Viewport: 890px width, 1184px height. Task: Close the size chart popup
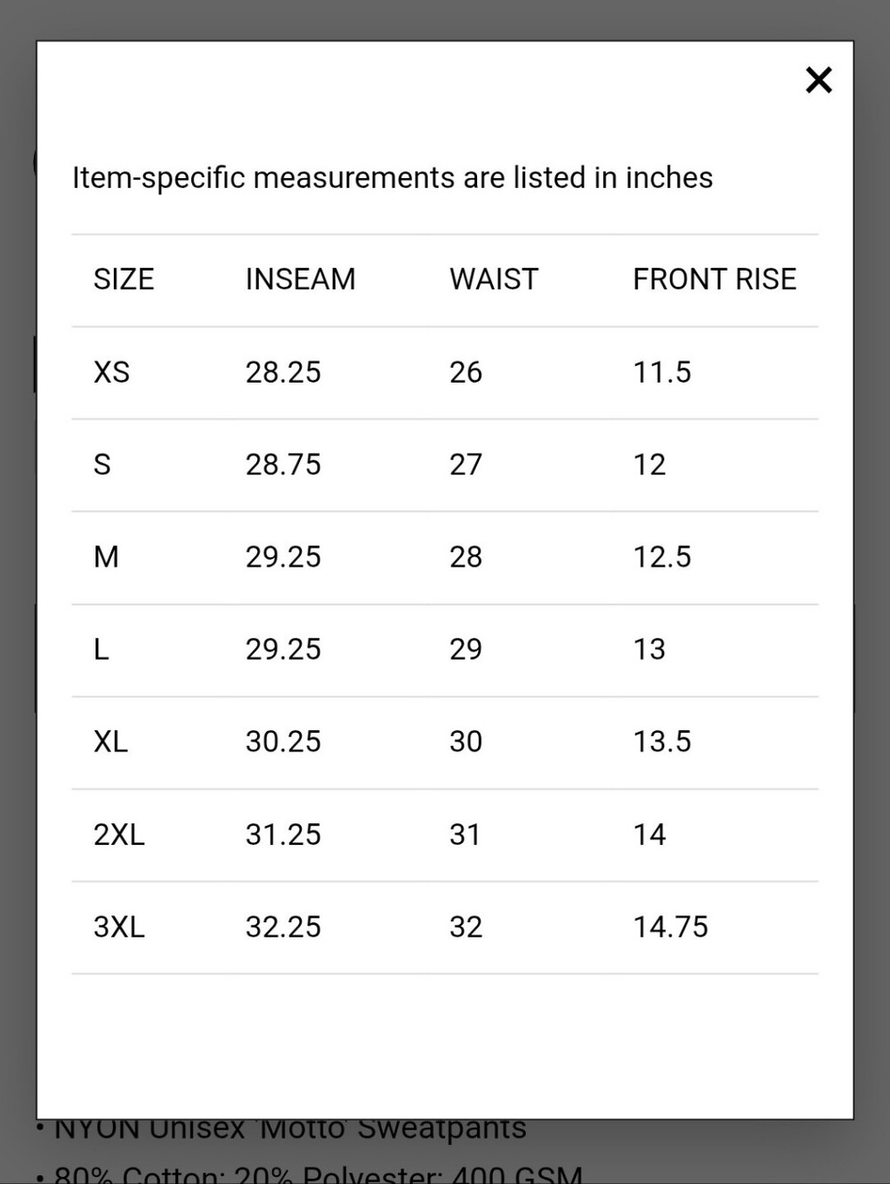(819, 80)
